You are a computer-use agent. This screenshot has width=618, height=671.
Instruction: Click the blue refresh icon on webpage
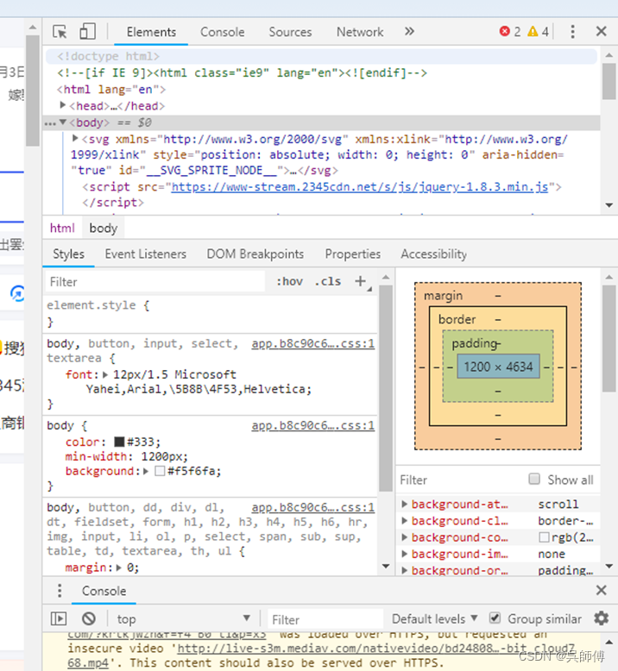[17, 293]
